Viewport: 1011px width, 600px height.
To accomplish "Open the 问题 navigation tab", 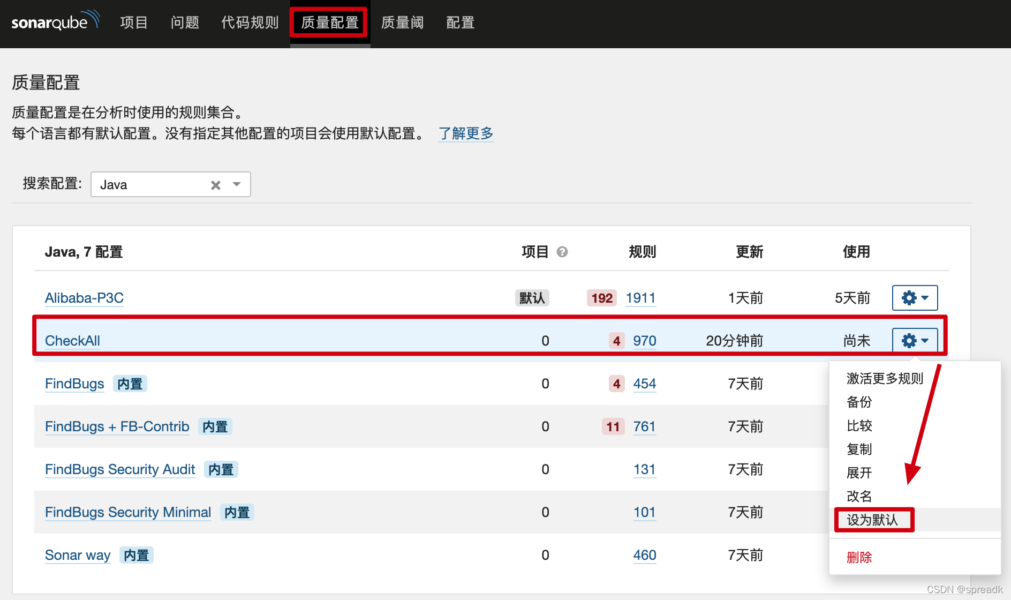I will pos(185,22).
